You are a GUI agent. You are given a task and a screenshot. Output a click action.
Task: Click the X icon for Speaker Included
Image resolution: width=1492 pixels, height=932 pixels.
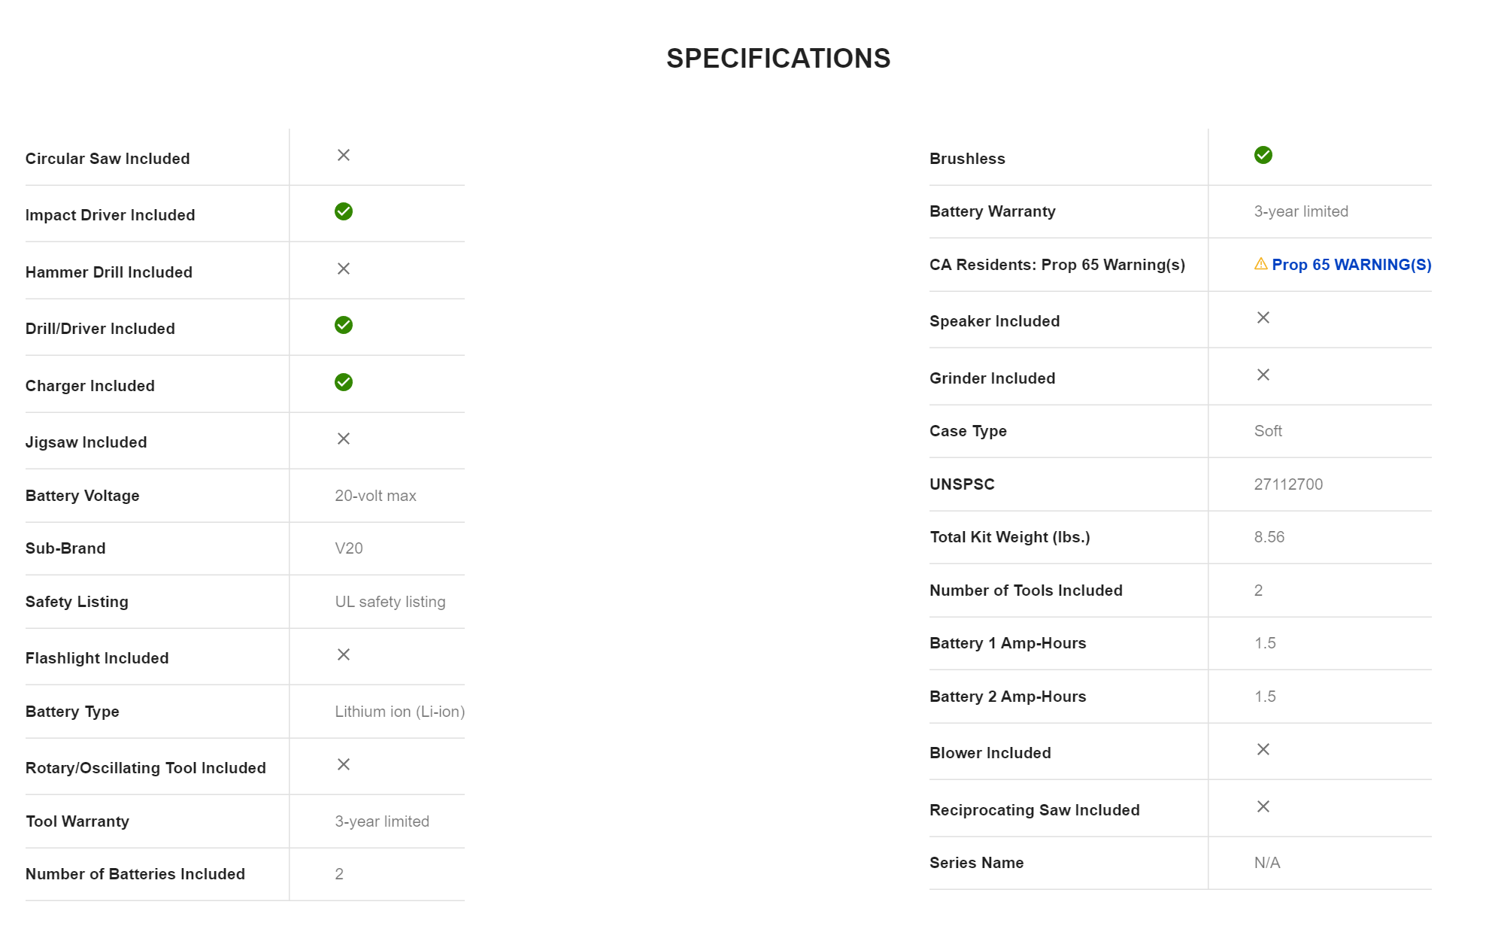pos(1263,317)
